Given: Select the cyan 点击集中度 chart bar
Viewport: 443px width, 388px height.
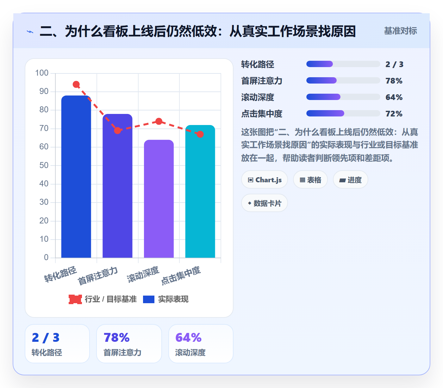Looking at the screenshot, I should tap(200, 191).
